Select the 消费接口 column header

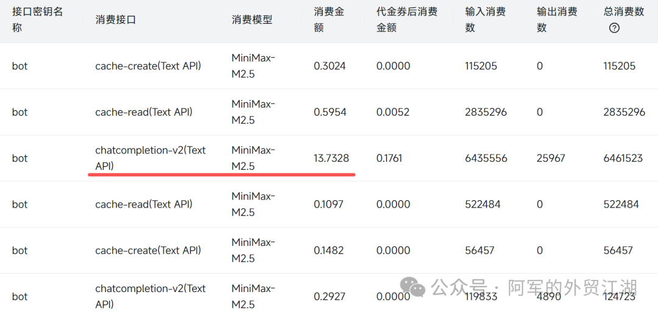click(x=116, y=20)
